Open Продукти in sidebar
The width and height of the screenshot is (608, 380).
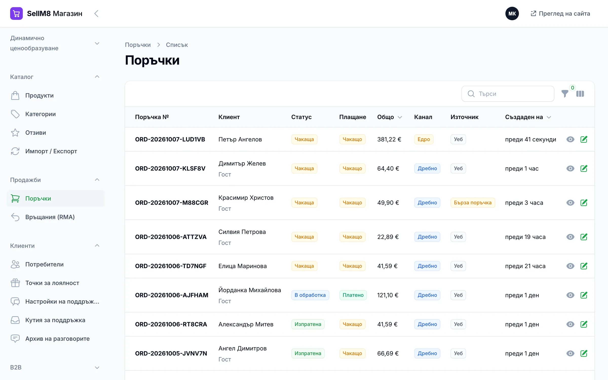pos(56,96)
